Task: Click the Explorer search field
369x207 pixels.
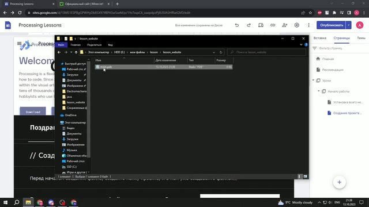Action: pos(266,52)
